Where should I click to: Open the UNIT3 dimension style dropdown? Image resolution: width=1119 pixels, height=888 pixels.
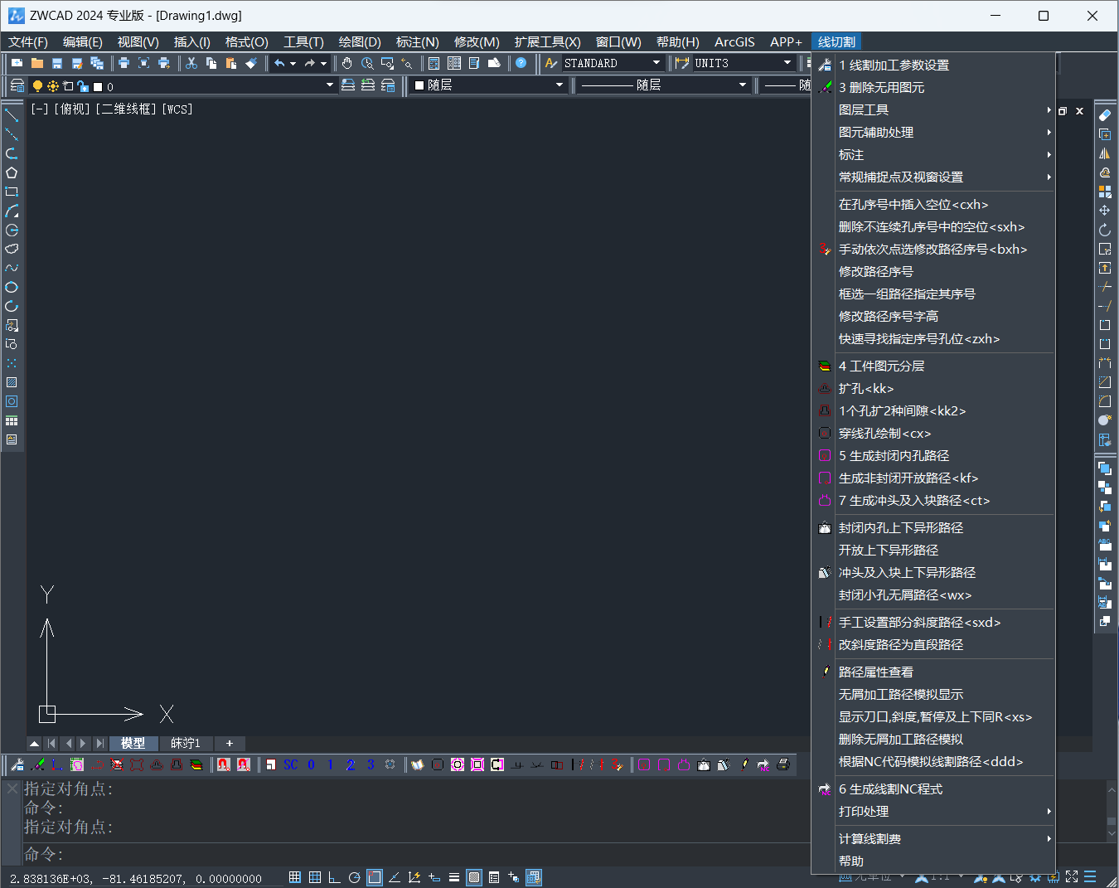coord(787,63)
